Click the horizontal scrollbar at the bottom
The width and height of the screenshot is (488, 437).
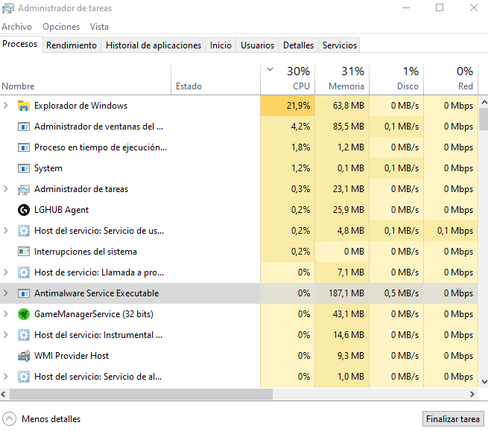[224, 395]
